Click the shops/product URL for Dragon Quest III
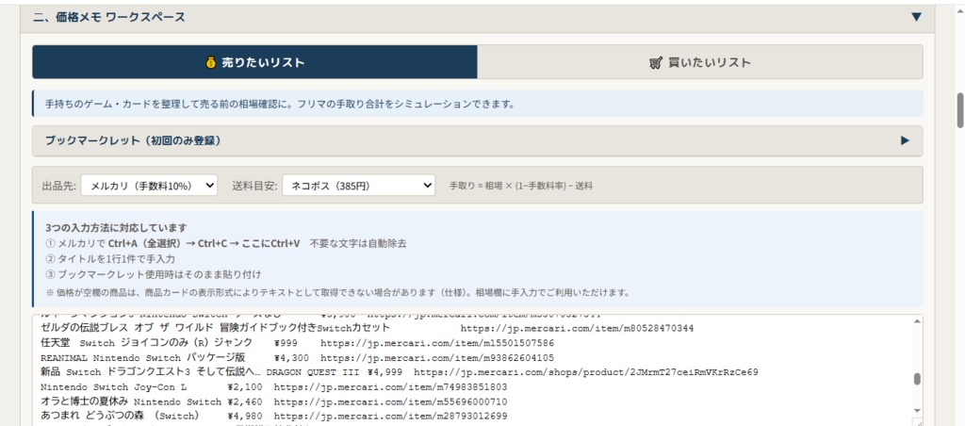Screen dimensions: 965x426 pos(586,372)
